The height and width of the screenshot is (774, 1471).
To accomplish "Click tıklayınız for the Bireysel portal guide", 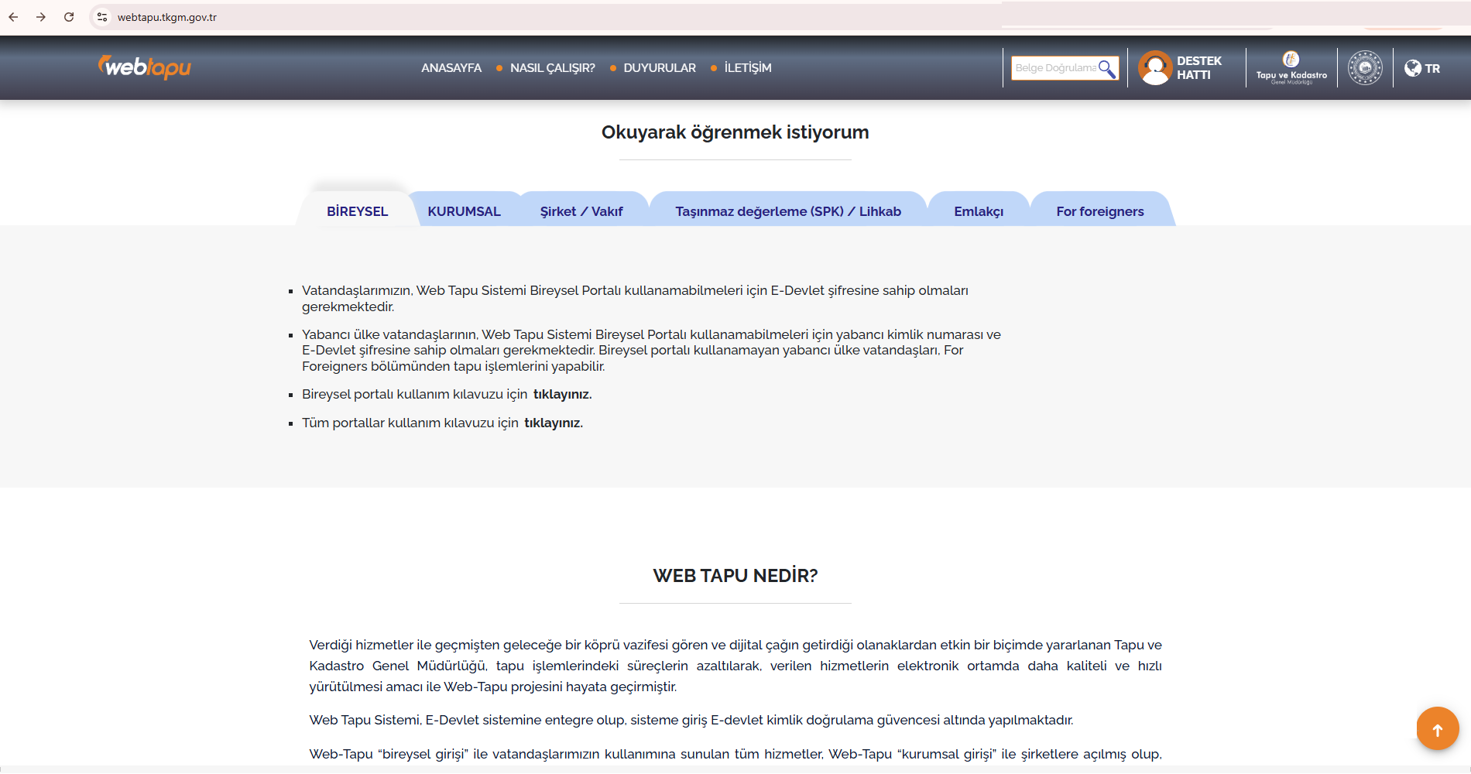I will (561, 394).
